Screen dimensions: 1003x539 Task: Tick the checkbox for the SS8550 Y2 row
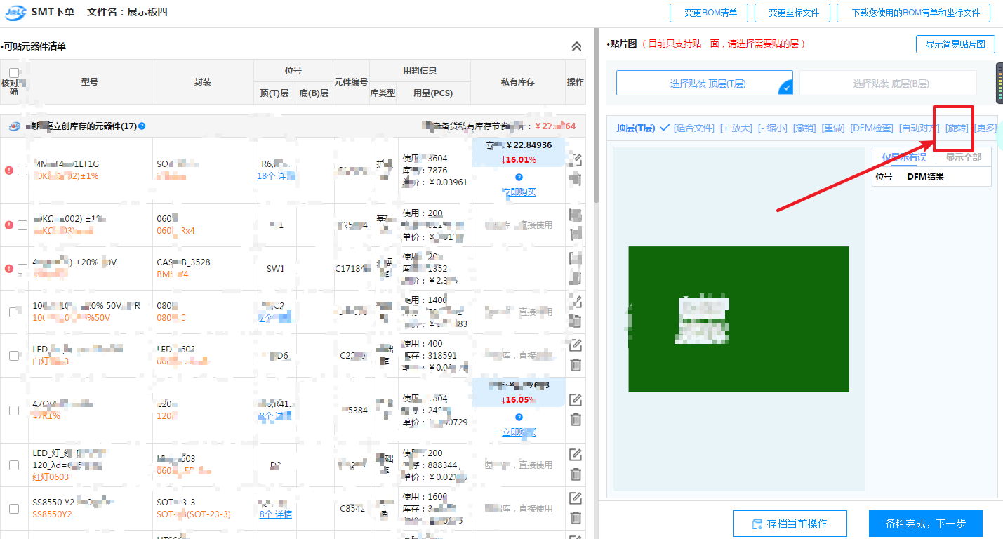pos(14,509)
